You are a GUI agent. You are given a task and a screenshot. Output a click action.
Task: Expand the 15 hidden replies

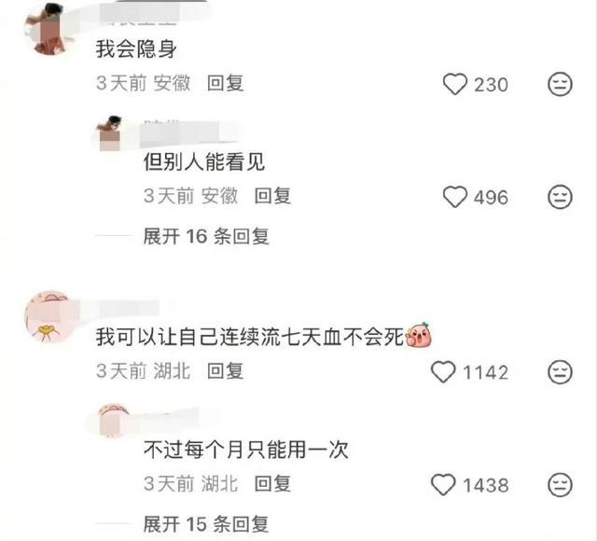[x=206, y=524]
